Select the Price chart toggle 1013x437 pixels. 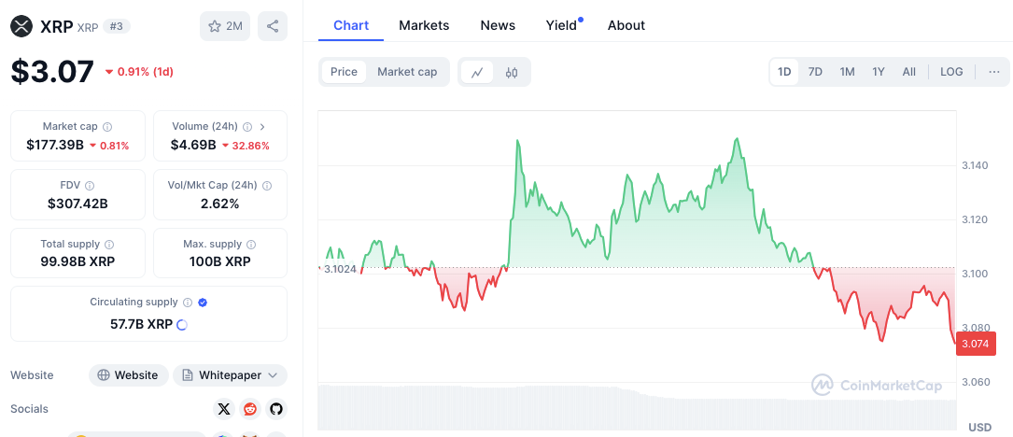click(x=344, y=72)
